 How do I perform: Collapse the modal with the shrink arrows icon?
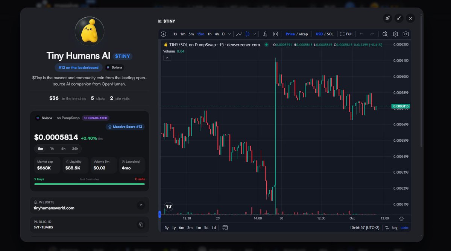[399, 18]
